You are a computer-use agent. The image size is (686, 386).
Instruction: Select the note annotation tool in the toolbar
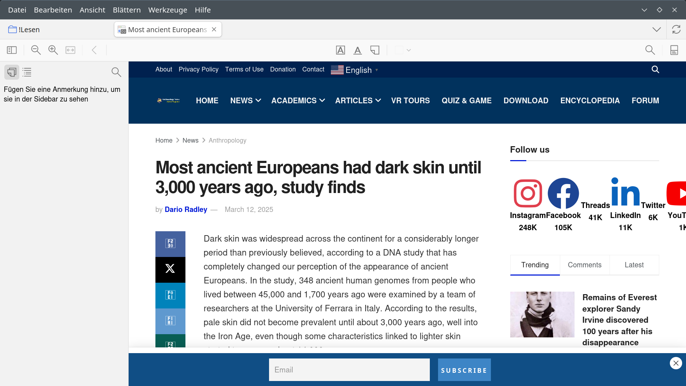coord(375,50)
